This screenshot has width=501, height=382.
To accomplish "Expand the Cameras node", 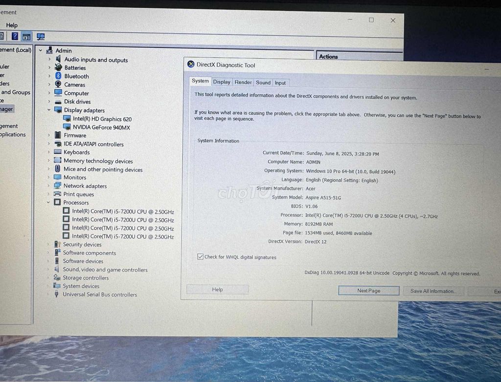I will point(49,84).
